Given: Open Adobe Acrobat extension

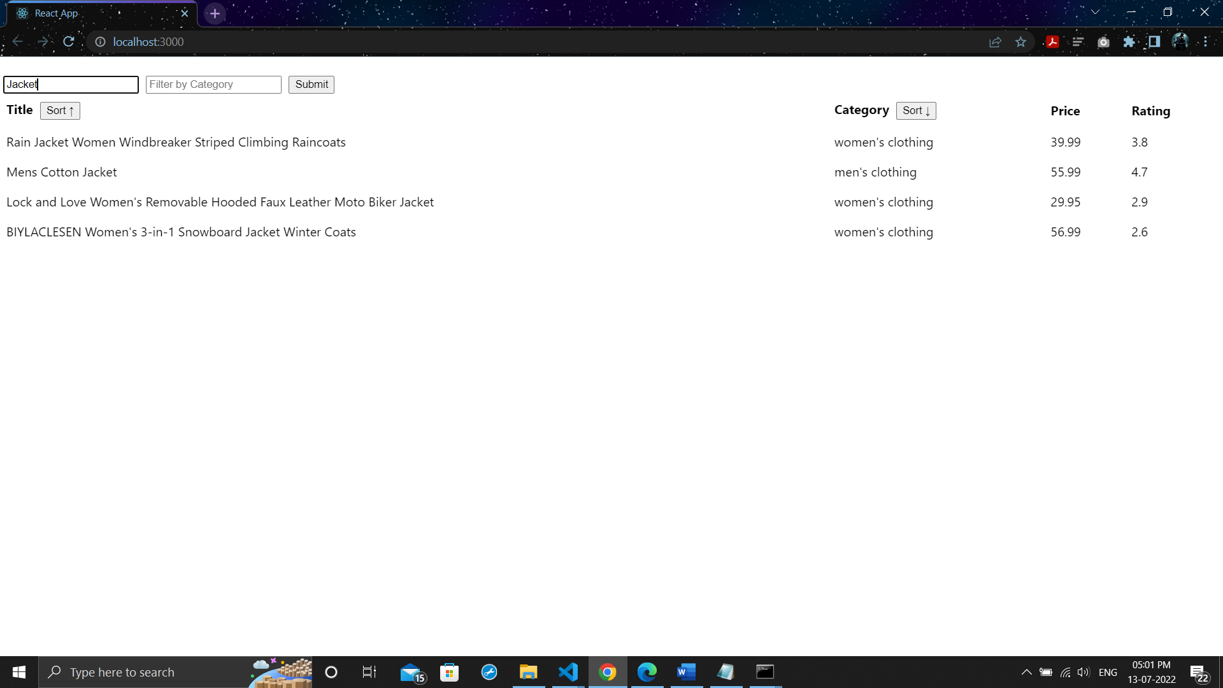Looking at the screenshot, I should tap(1052, 42).
